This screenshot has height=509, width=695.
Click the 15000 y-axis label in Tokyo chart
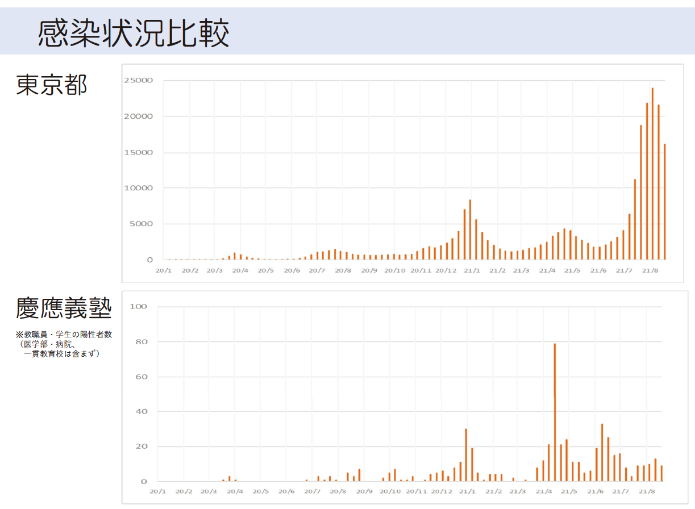click(x=139, y=152)
